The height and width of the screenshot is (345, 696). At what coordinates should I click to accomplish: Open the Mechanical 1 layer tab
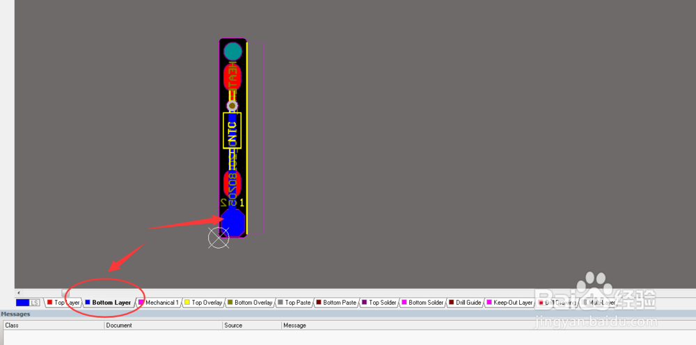[159, 303]
